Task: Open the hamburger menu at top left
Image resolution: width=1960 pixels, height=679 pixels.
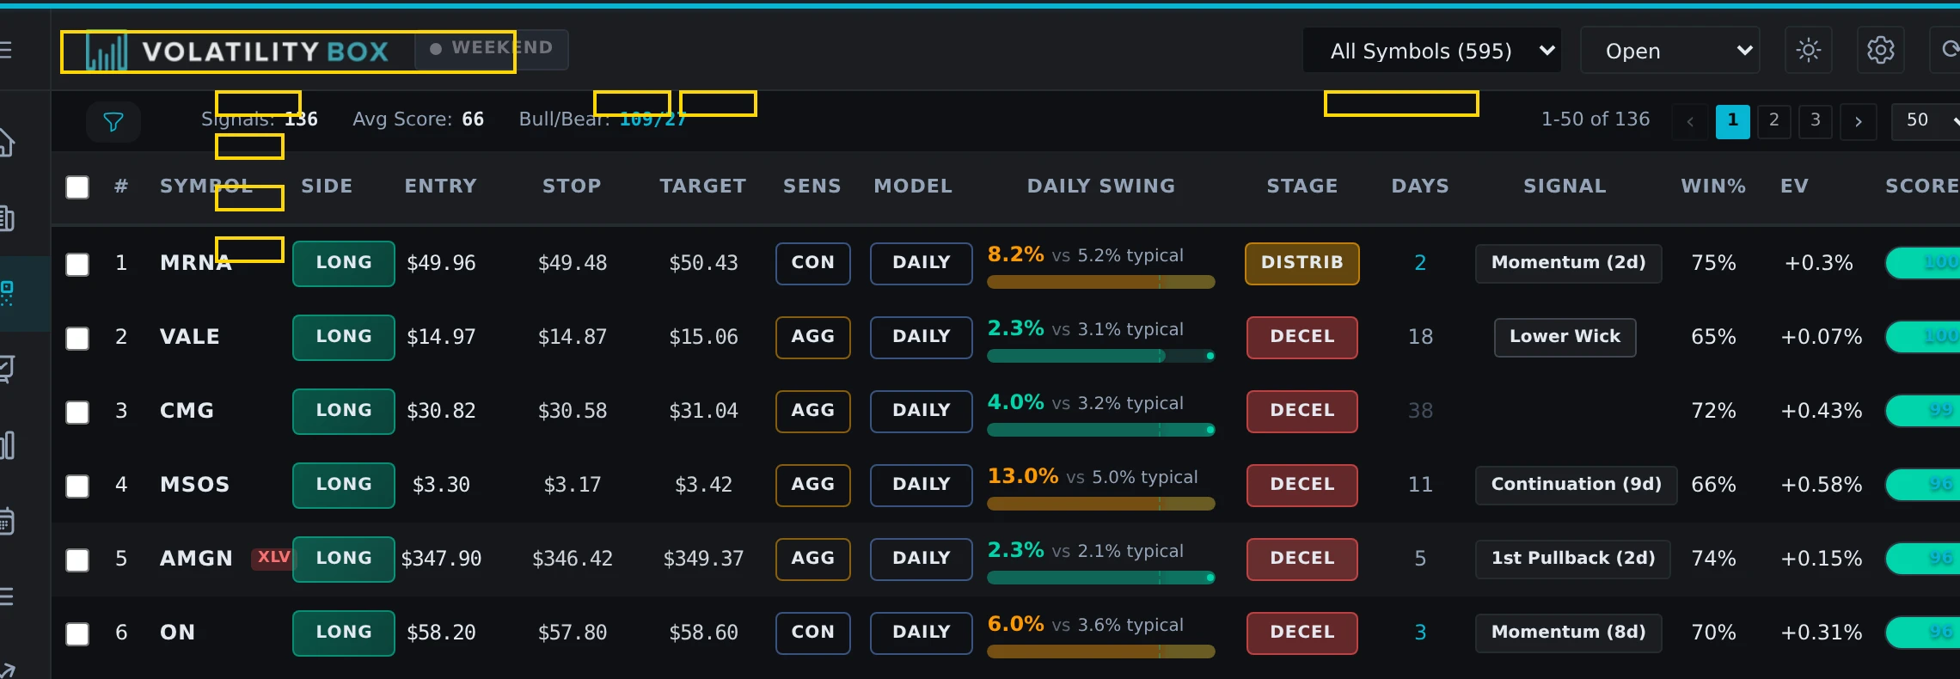Action: (x=5, y=50)
